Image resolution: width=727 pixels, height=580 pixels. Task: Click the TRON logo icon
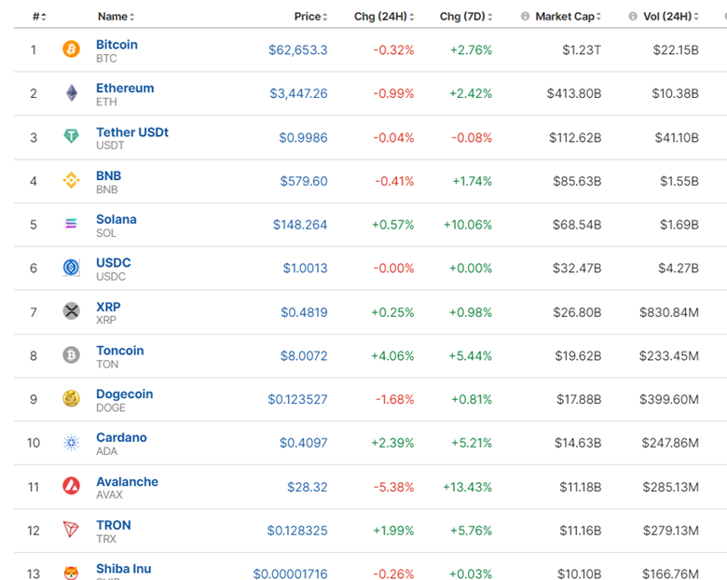(x=71, y=529)
